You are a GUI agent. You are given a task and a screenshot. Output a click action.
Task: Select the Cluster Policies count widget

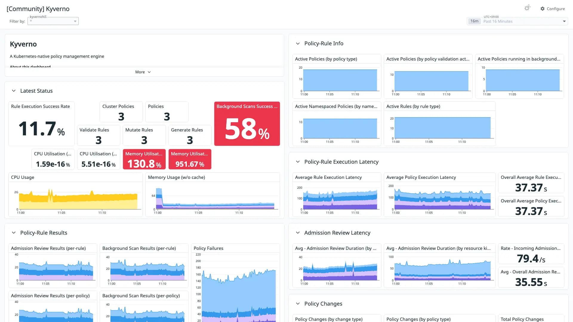(121, 112)
